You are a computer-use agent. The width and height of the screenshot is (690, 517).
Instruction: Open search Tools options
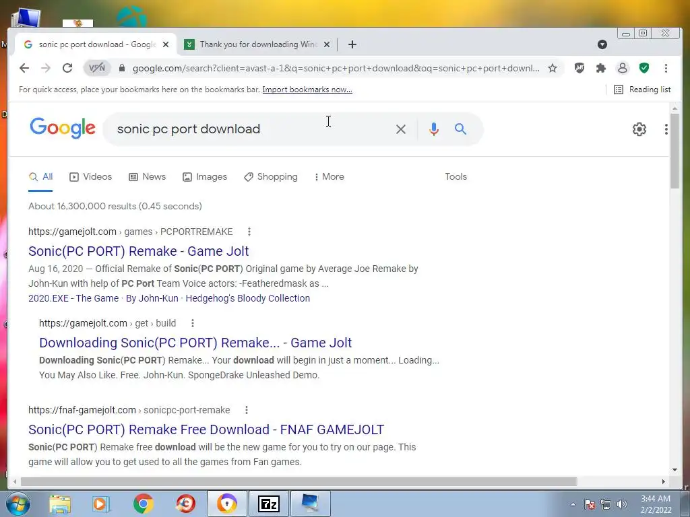point(456,177)
